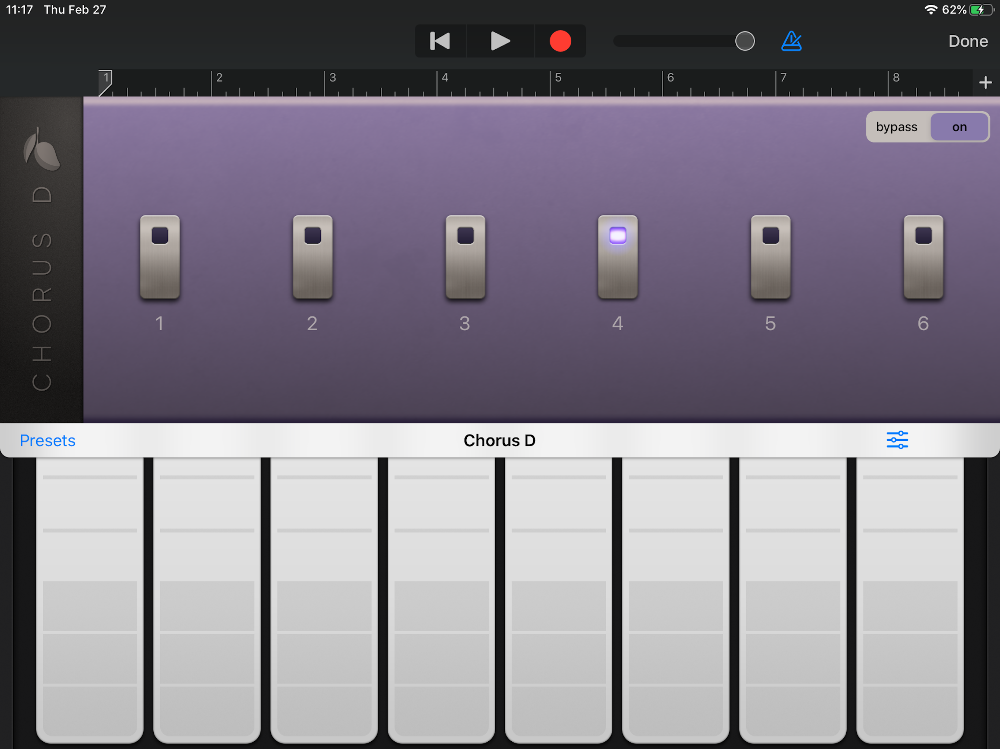
Task: Tap bar 5 on the ruler
Action: [558, 78]
